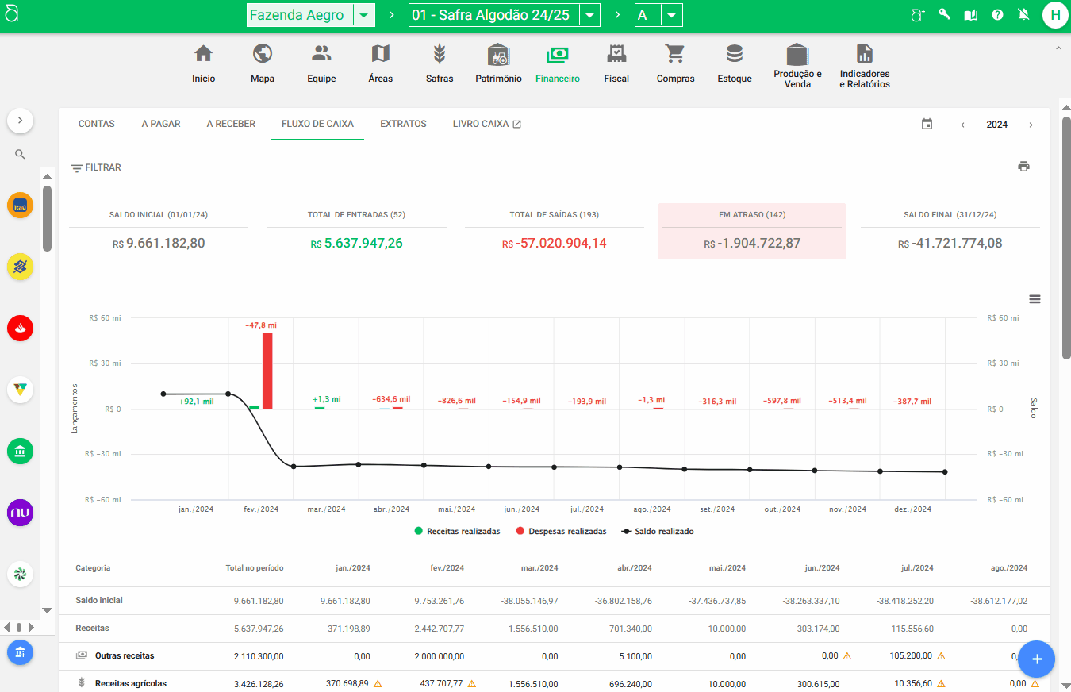Open the calendar date picker icon
1071x692 pixels.
click(x=927, y=125)
